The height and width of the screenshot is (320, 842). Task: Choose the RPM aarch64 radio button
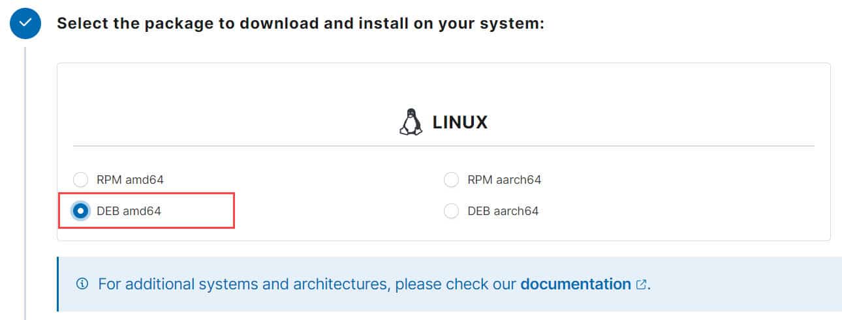pos(451,179)
